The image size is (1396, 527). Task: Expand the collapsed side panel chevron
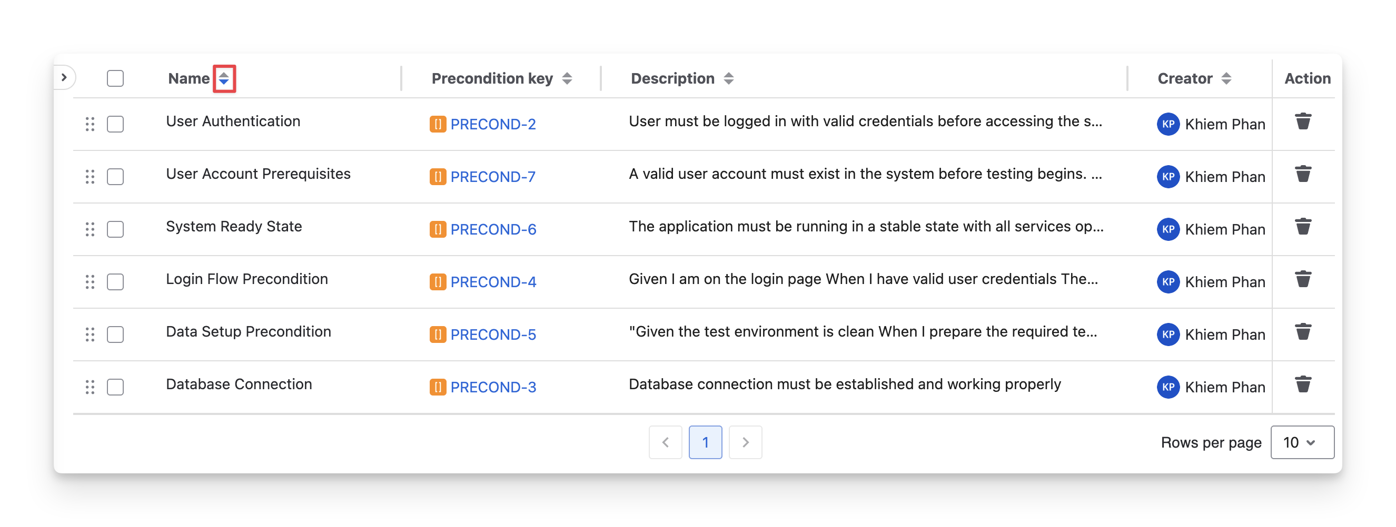point(64,77)
